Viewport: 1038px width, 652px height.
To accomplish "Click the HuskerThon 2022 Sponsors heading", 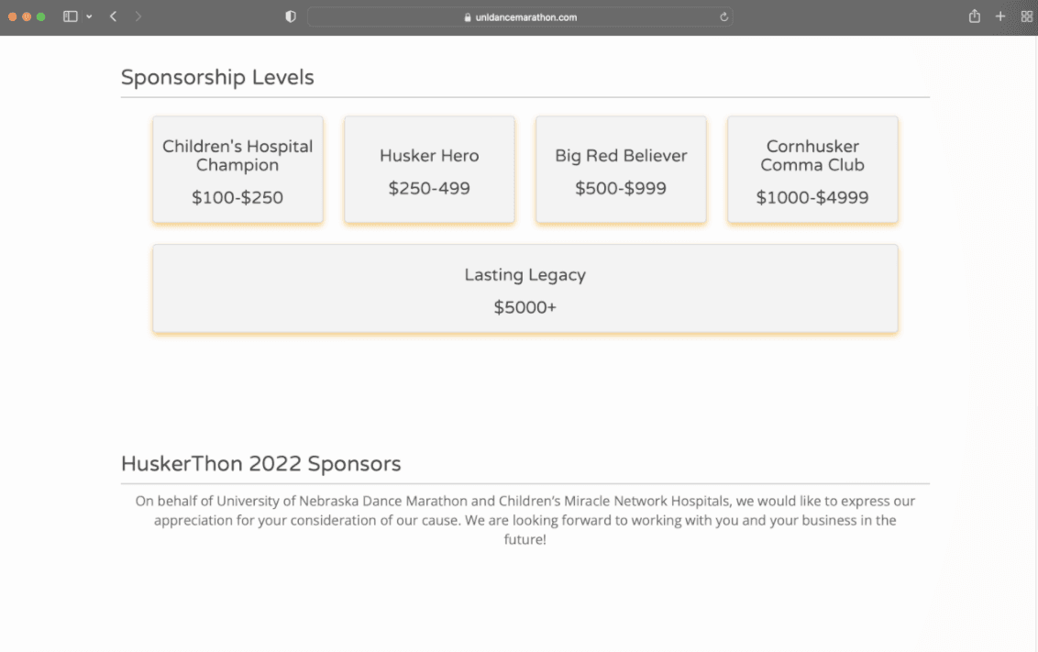I will [x=260, y=463].
